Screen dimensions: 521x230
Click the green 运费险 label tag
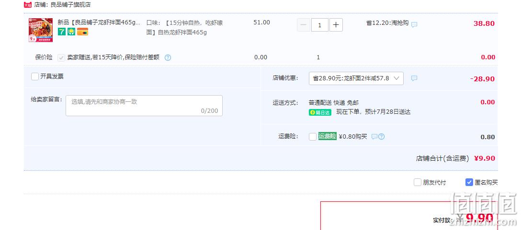coord(327,136)
